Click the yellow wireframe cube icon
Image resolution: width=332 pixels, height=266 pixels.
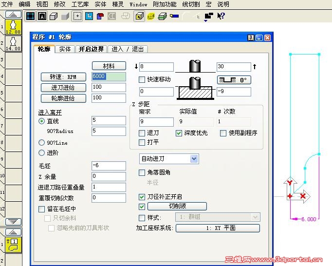click(151, 16)
